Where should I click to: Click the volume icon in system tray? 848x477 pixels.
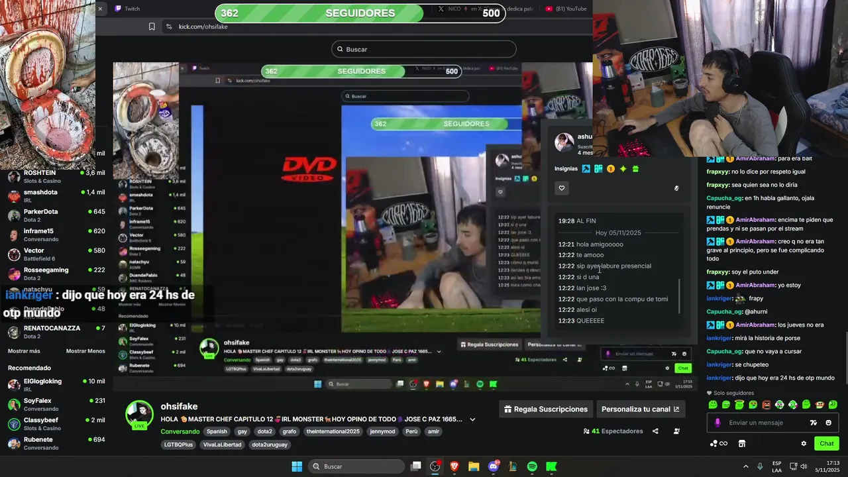804,466
